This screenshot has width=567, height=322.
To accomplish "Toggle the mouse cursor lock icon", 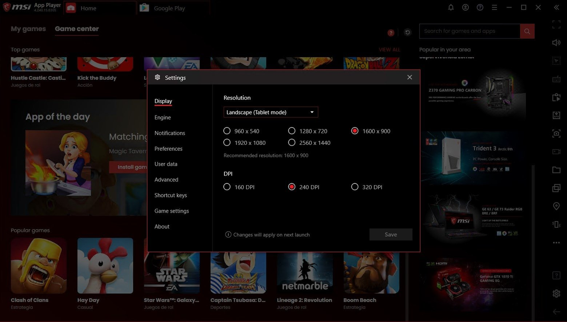I will (556, 61).
